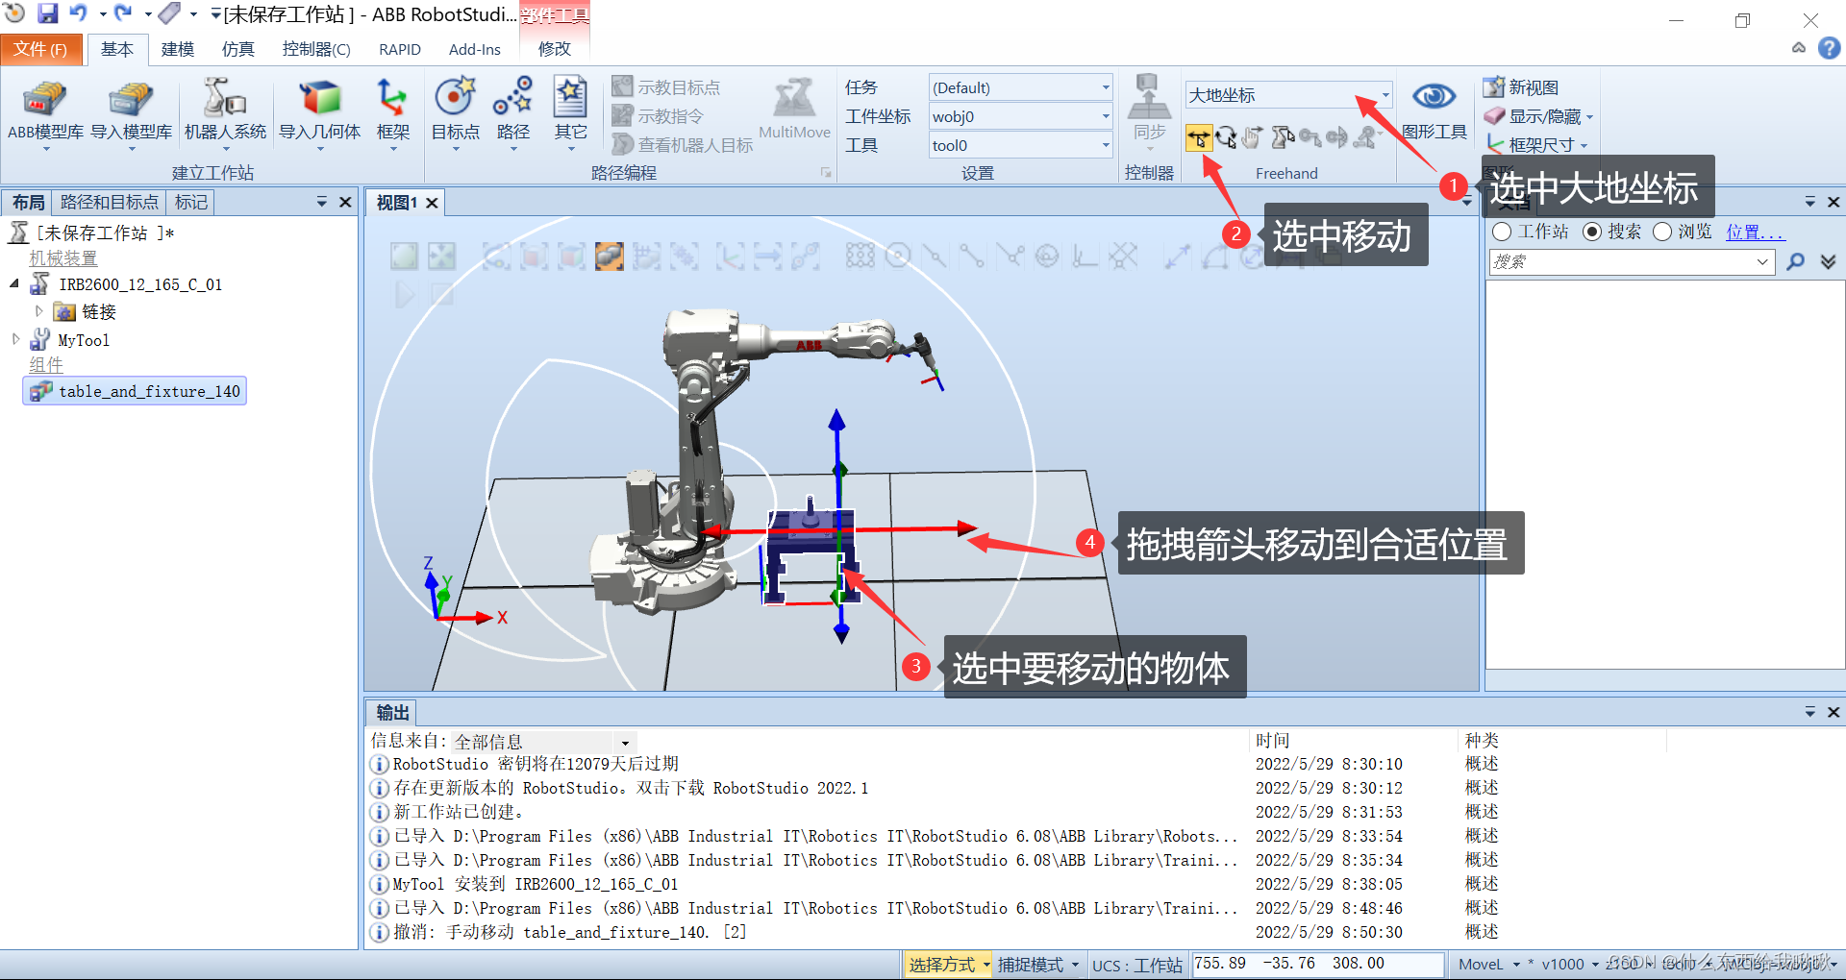
Task: Click the 位置... link
Action: [x=1755, y=232]
